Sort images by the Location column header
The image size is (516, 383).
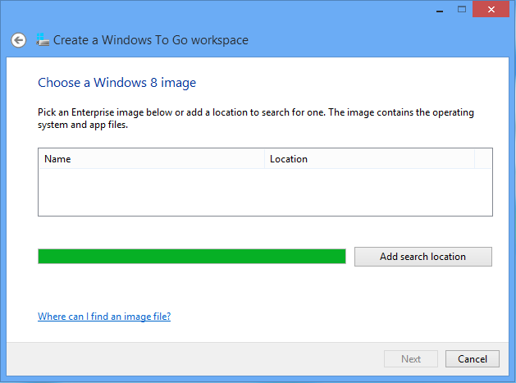[369, 159]
